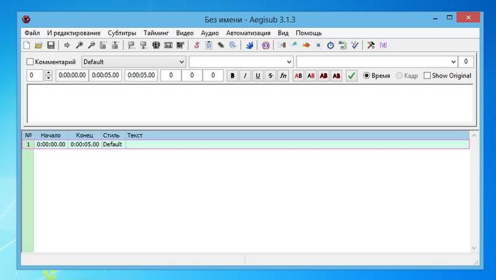Zoom video in with the plus magnifier
Screen dimensions: 496x280
pos(79,45)
